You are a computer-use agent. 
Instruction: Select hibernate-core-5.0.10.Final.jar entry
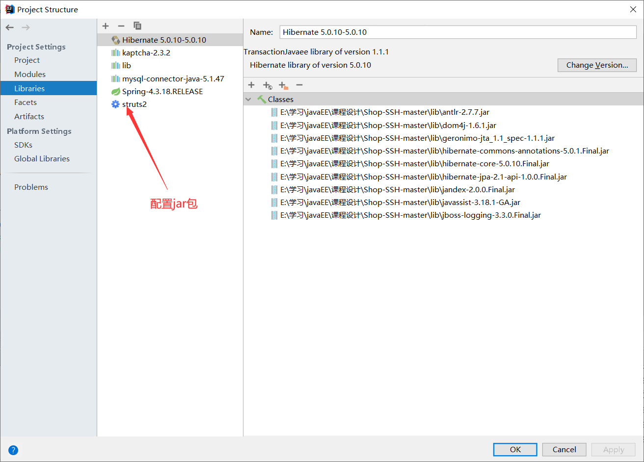coord(415,164)
